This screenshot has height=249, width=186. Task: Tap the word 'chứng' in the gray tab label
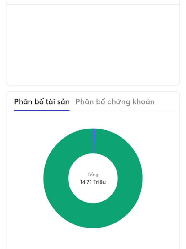point(119,102)
